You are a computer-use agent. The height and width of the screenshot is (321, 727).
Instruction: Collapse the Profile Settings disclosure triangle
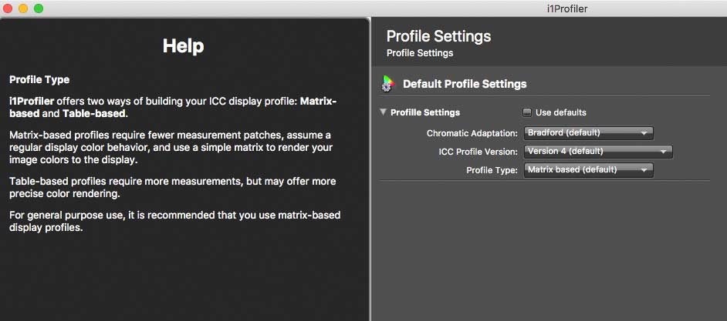[x=383, y=112]
